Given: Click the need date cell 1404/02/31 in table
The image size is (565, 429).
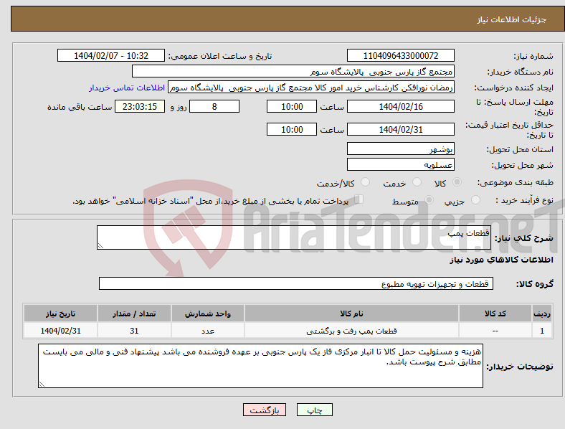Looking at the screenshot, I should [x=60, y=331].
